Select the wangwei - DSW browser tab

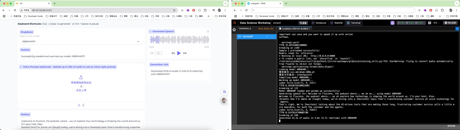[264, 3]
